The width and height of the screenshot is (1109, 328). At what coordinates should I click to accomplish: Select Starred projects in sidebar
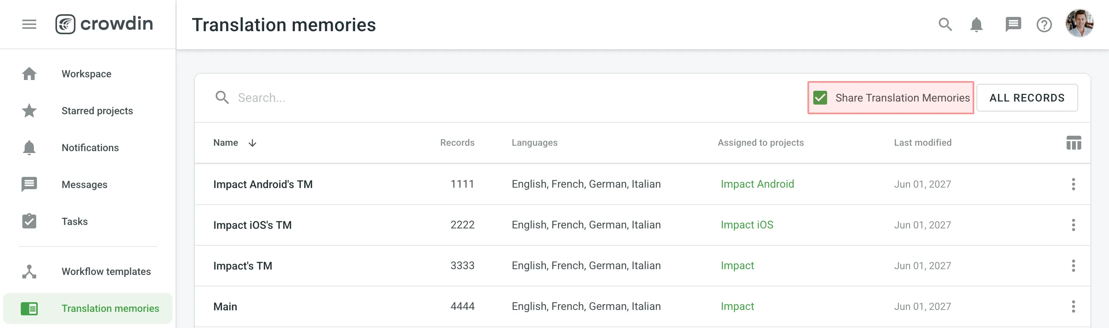pos(97,111)
